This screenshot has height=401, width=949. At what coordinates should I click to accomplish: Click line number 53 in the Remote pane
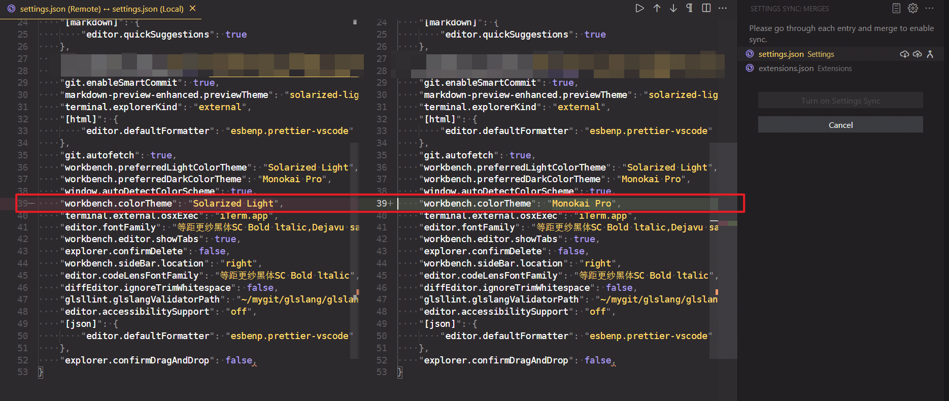23,372
